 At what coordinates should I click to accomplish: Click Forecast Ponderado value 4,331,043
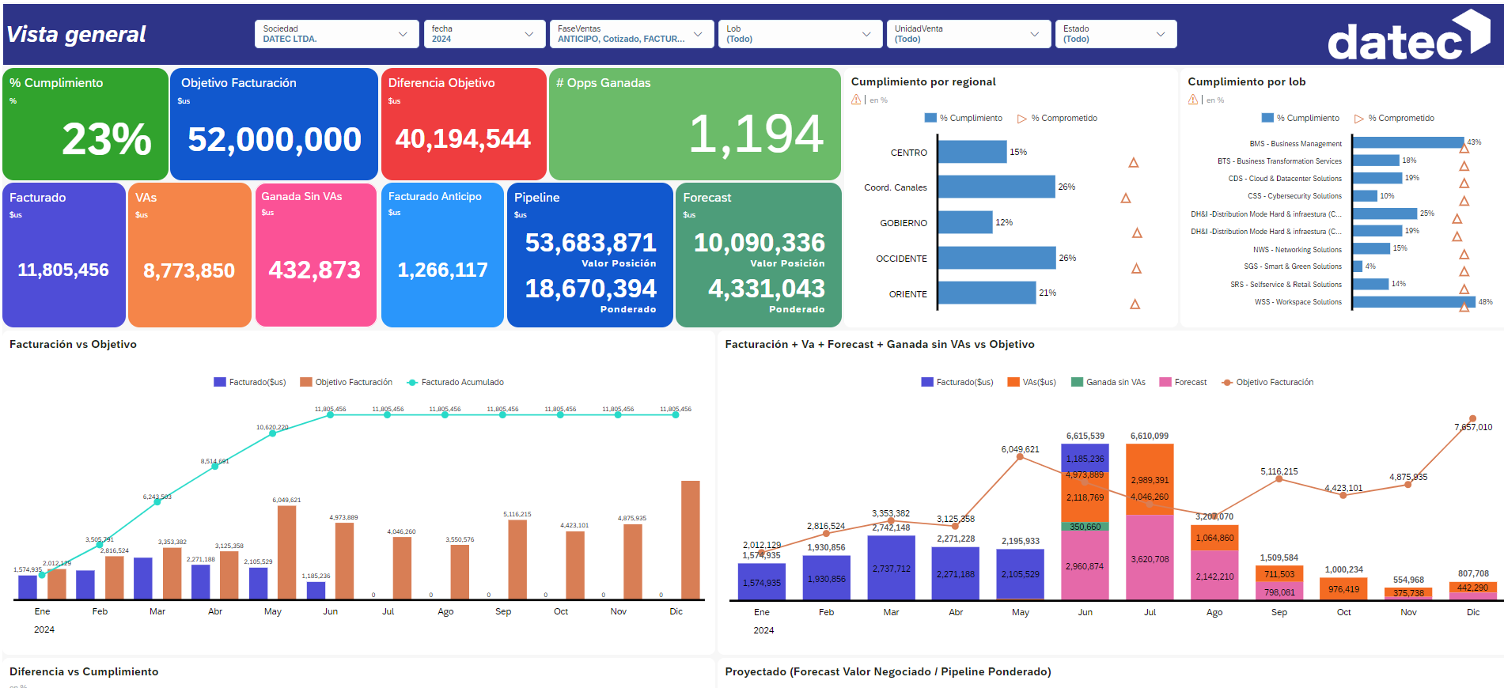(x=767, y=289)
